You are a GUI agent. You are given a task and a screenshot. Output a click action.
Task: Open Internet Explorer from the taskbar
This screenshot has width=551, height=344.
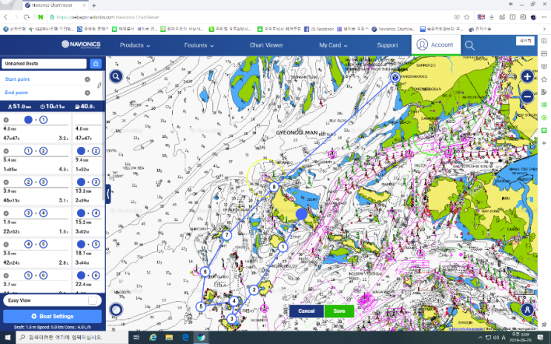tap(153, 337)
